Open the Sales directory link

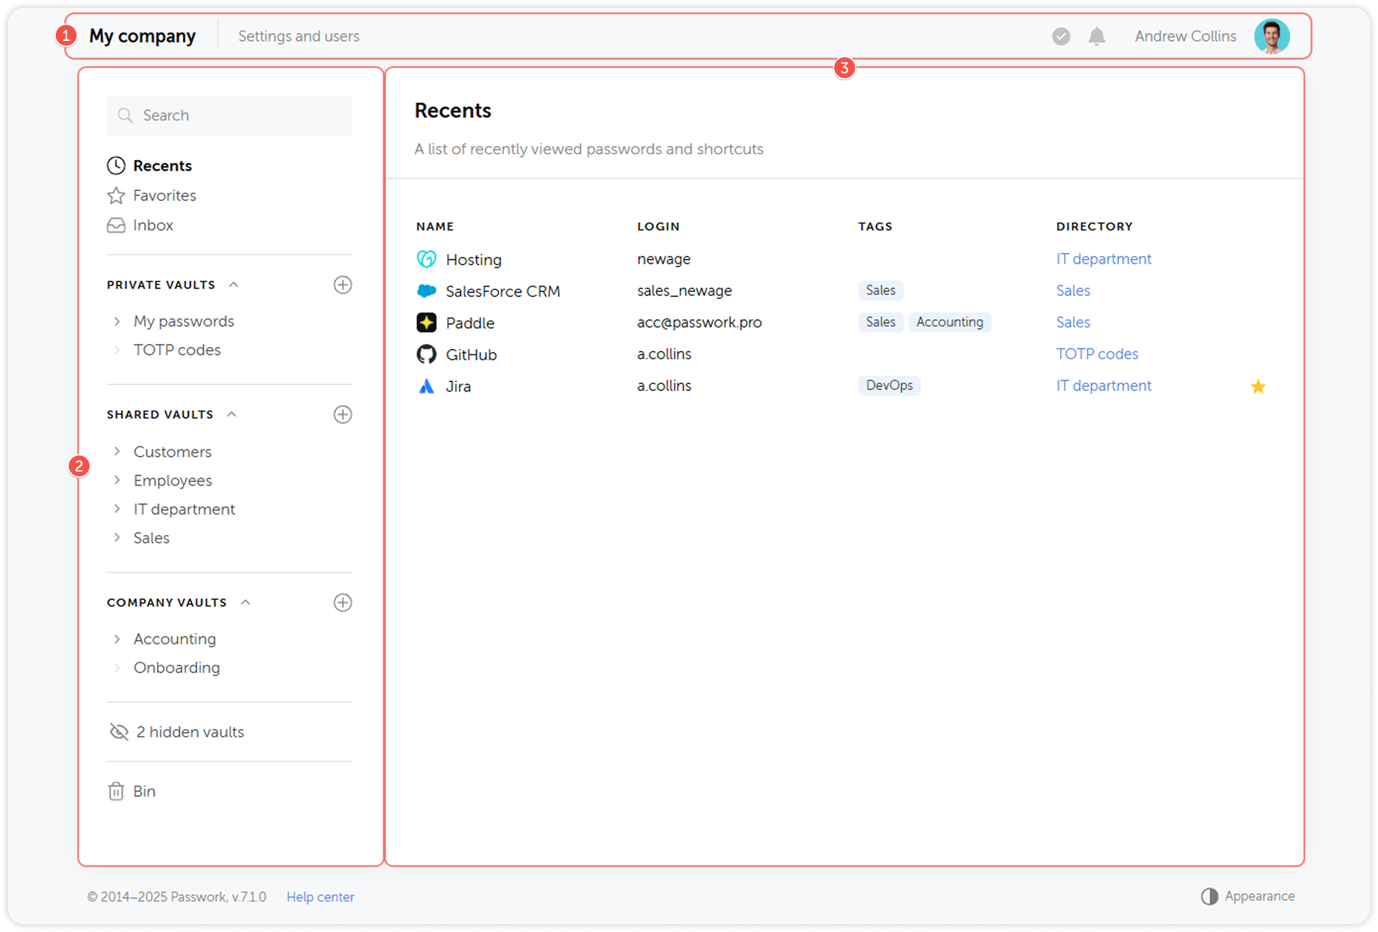point(1073,290)
